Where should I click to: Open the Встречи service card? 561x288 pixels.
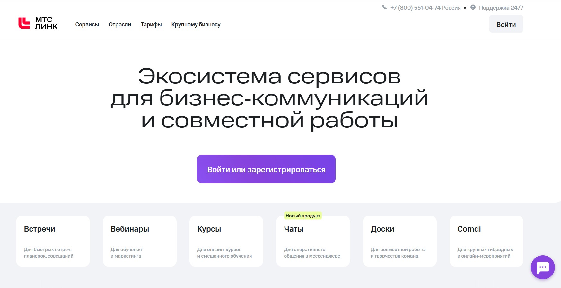(53, 241)
